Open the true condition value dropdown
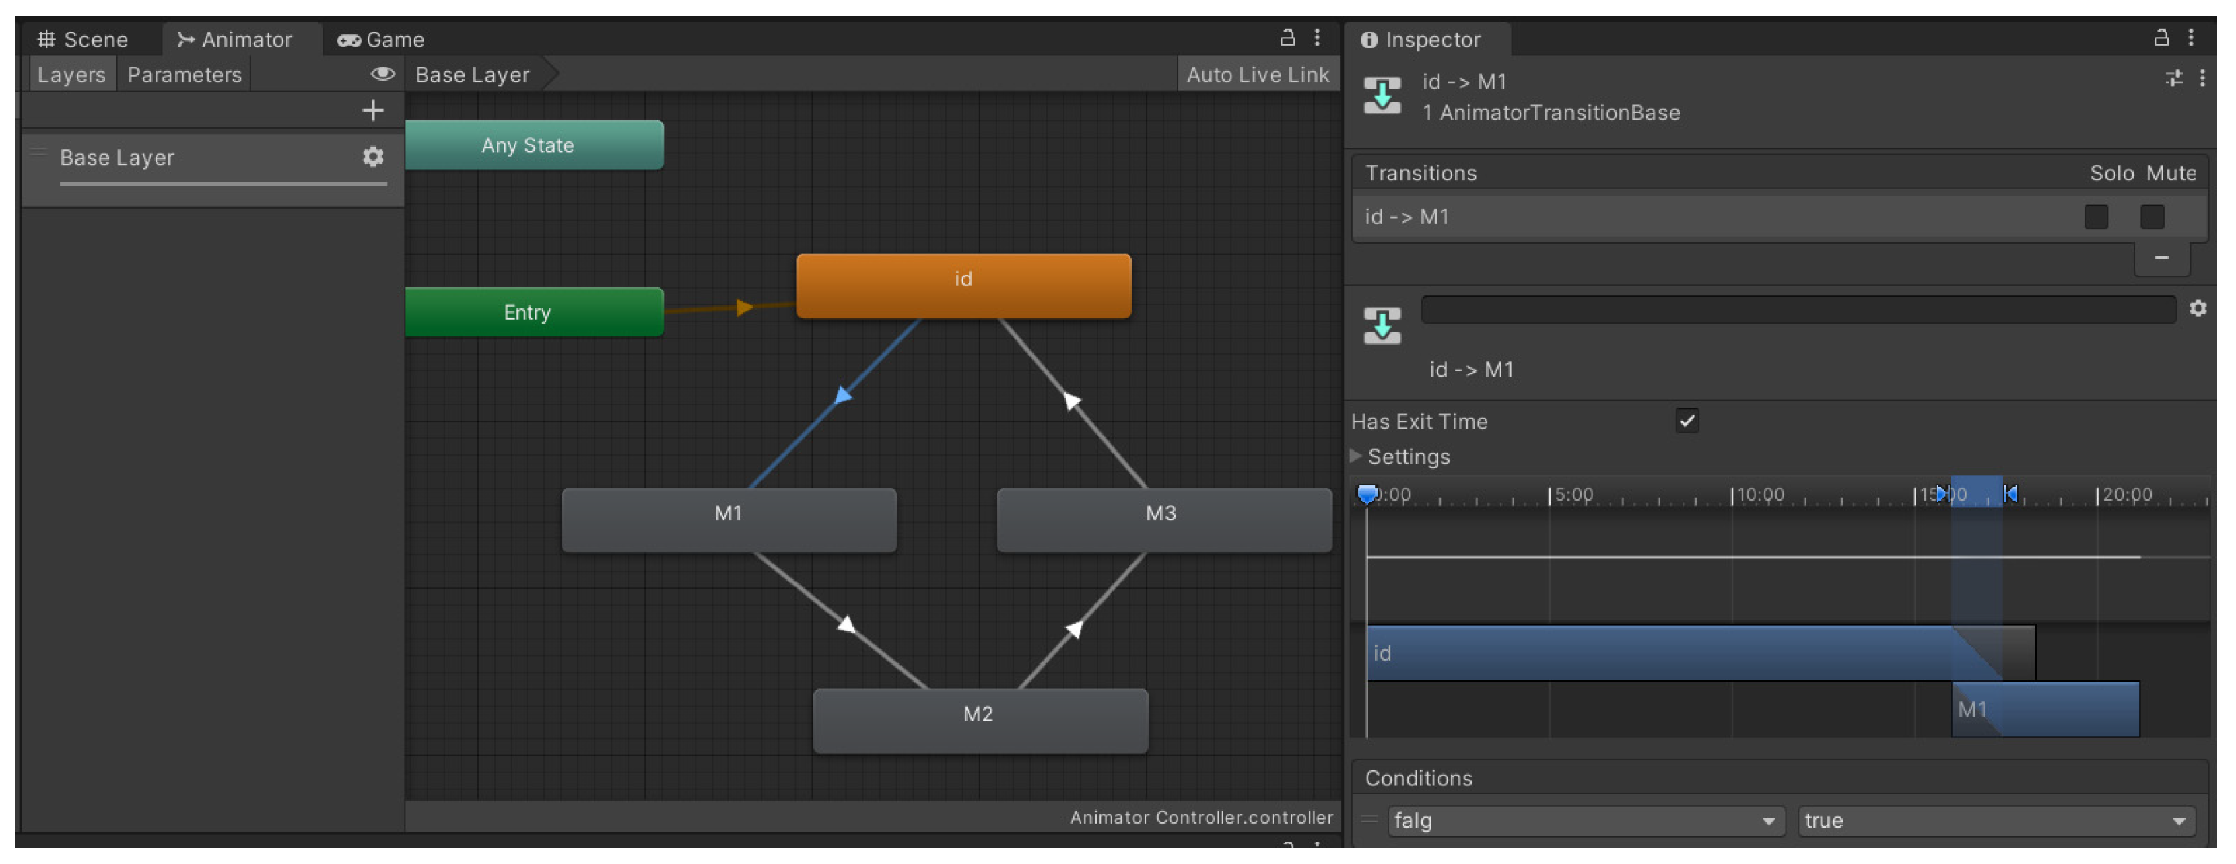The image size is (2236, 864). 1996,821
